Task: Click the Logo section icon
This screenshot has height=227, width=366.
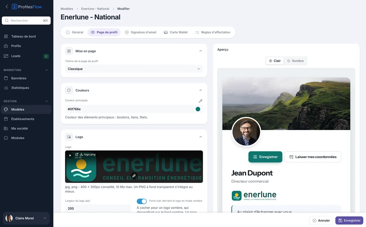Action: pos(69,137)
